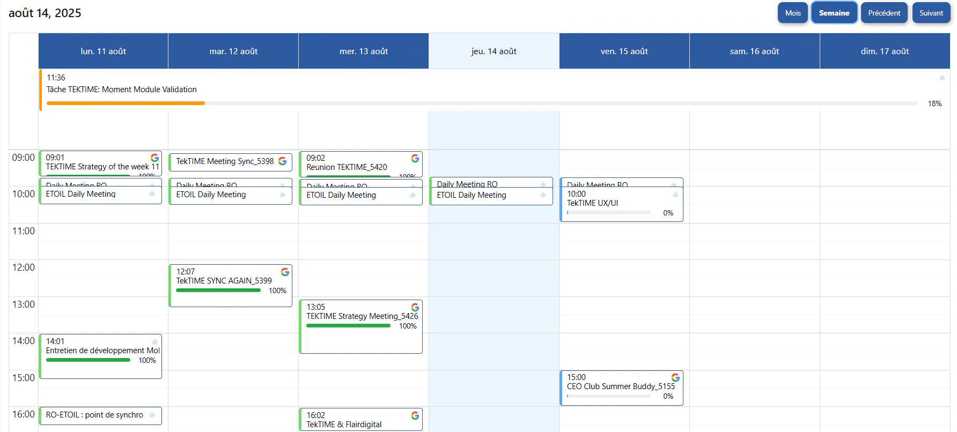Image resolution: width=957 pixels, height=432 pixels.
Task: Click Moment Module Validation 18% progress bar
Action: pyautogui.click(x=482, y=103)
